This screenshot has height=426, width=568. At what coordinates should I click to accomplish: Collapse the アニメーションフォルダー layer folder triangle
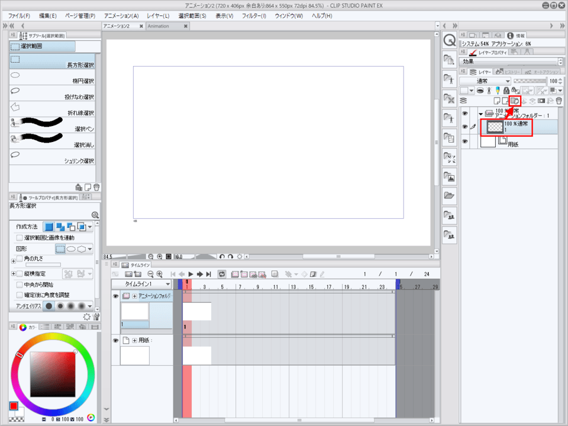click(480, 114)
